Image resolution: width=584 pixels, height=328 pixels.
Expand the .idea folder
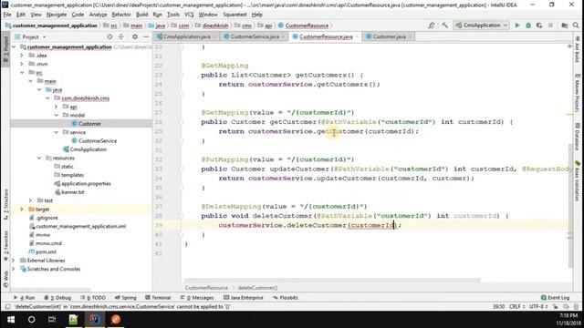(x=22, y=56)
